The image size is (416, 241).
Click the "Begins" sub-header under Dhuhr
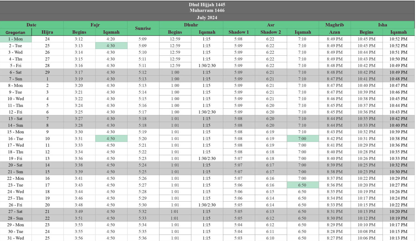pyautogui.click(x=175, y=32)
